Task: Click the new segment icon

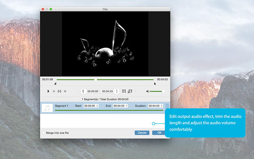Action: coord(124,91)
